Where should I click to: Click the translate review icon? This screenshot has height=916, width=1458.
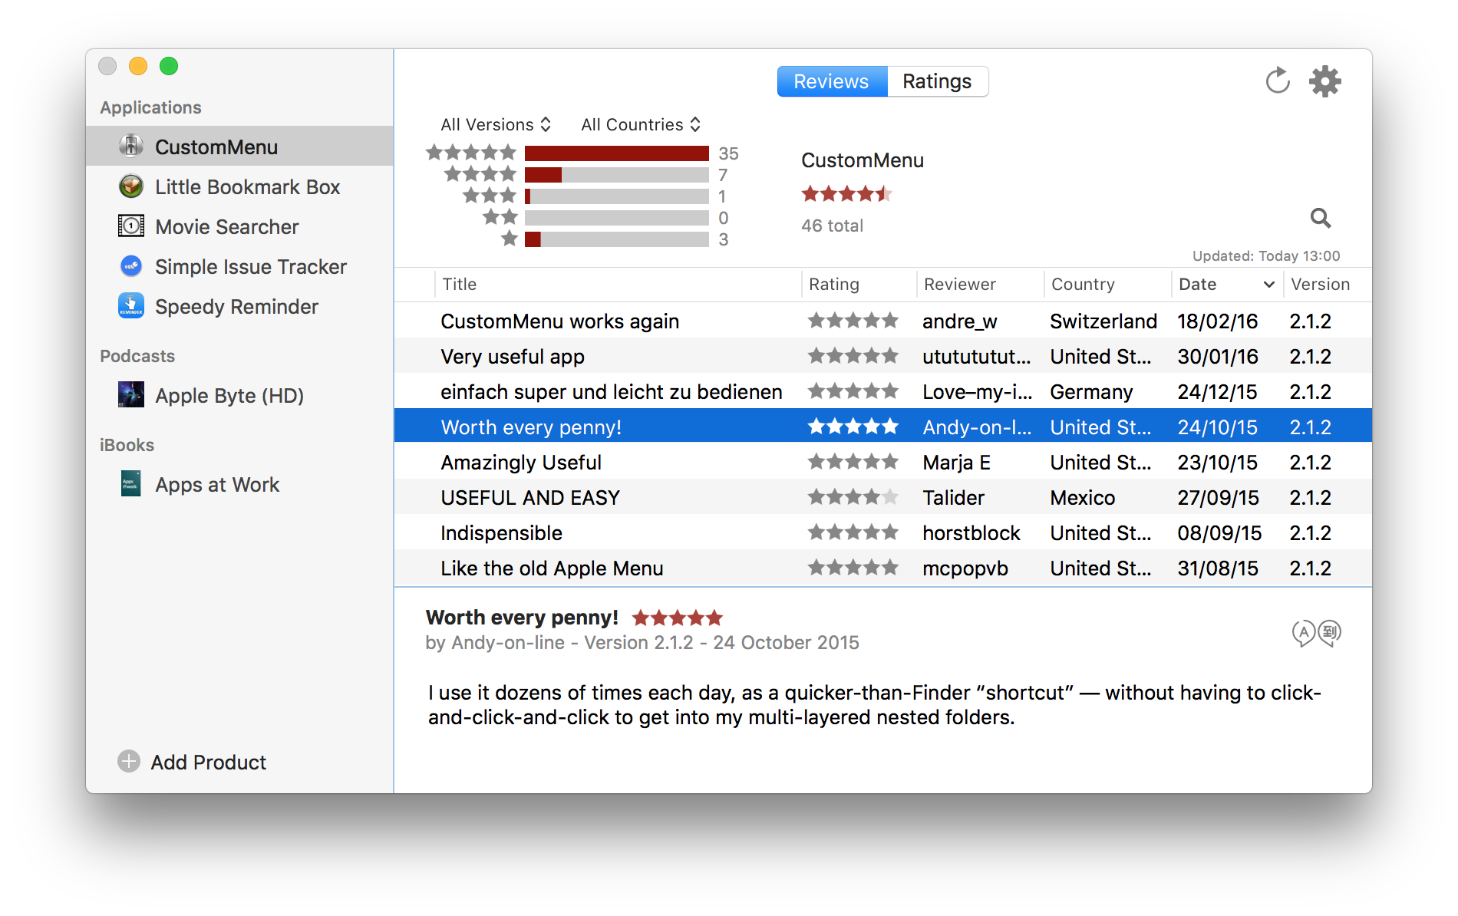[x=1317, y=633]
